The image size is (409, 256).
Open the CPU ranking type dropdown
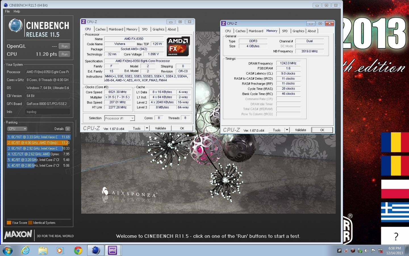(x=17, y=129)
